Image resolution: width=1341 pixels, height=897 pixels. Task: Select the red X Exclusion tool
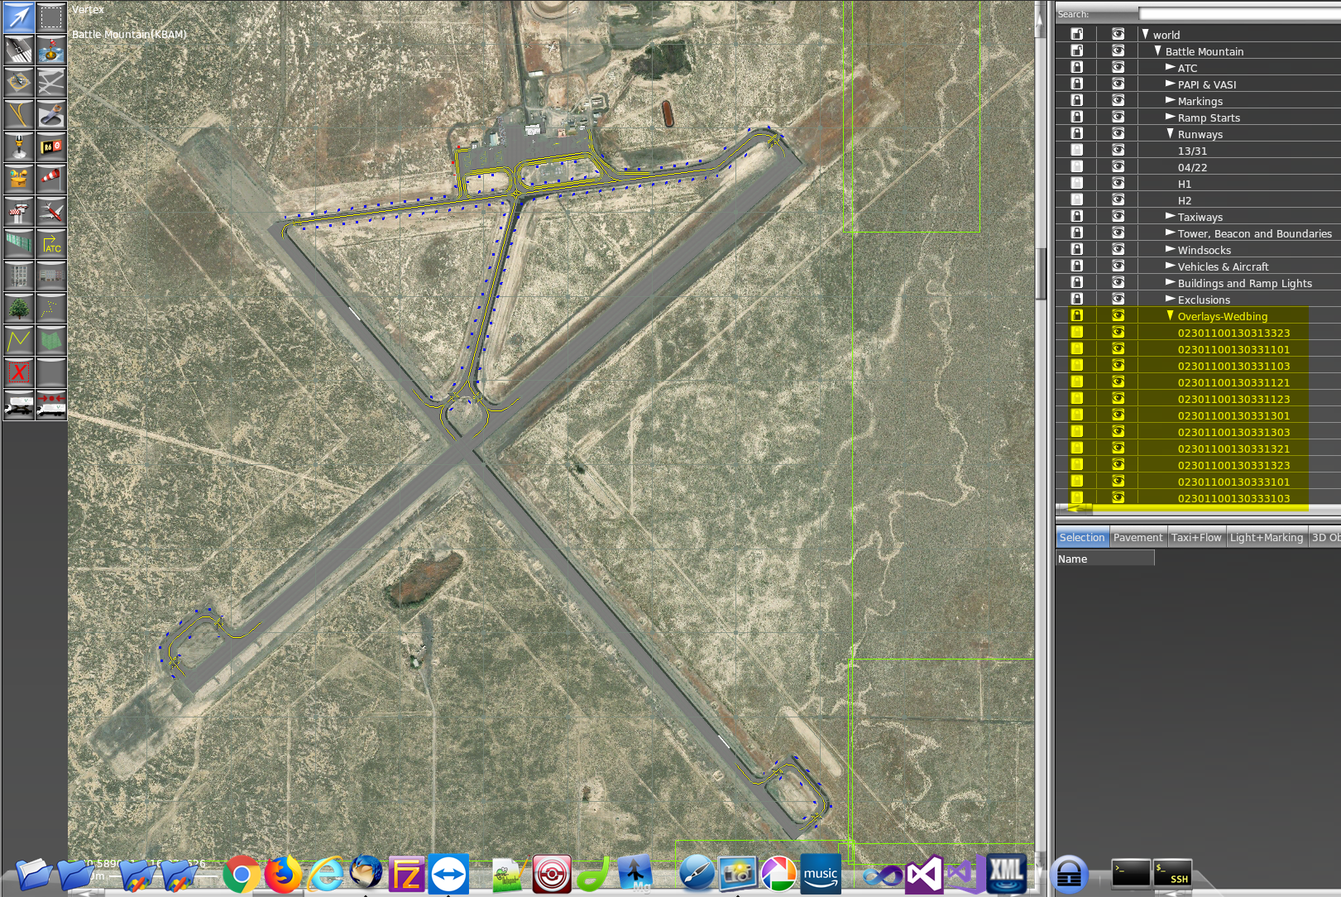pyautogui.click(x=18, y=372)
